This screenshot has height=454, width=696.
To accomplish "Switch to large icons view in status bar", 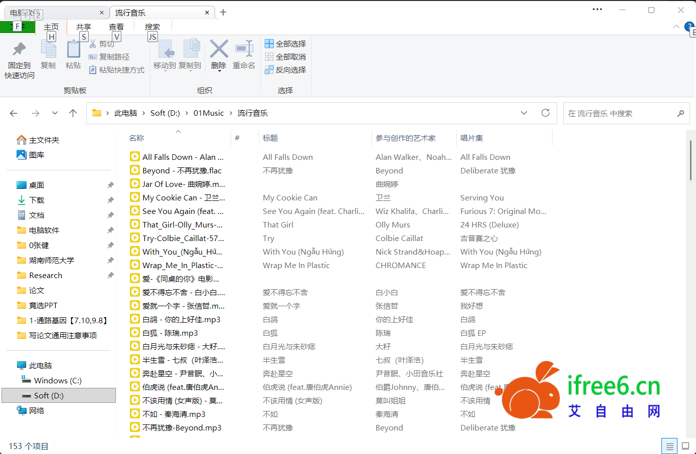I will (x=685, y=446).
